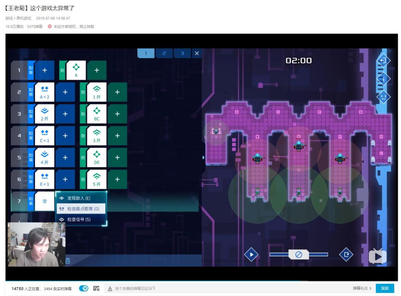Image resolution: width=401 pixels, height=296 pixels.
Task: Choose '检查路点距离 (D)' from condition menu
Action: [x=81, y=209]
